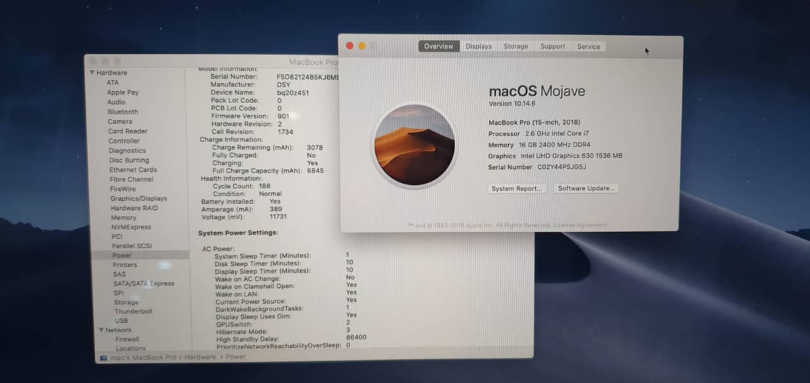Viewport: 810px width, 383px height.
Task: Close the About This Mac window
Action: point(349,46)
